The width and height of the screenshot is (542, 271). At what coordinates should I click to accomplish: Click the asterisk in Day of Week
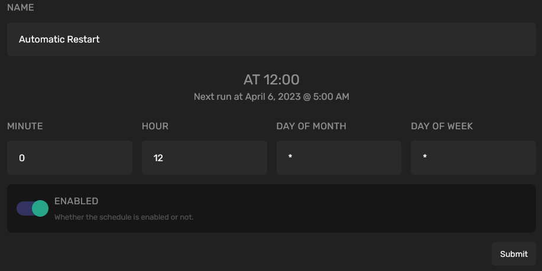pyautogui.click(x=425, y=158)
